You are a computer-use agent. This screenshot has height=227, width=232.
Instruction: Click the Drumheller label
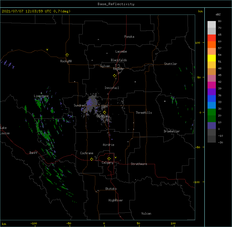(172, 131)
